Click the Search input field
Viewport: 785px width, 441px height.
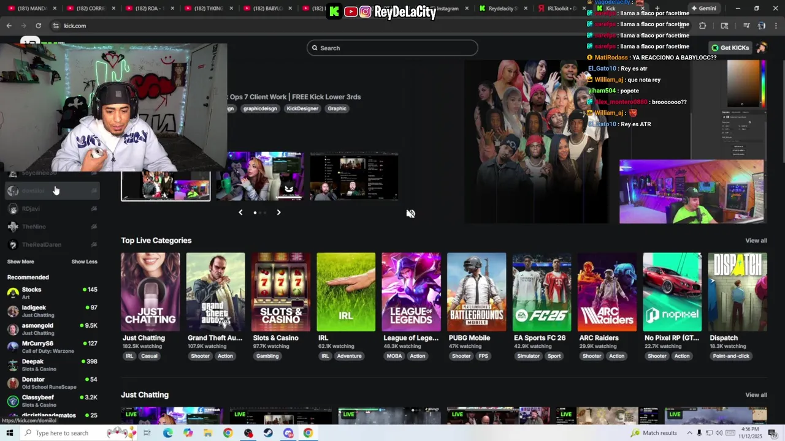pos(392,48)
